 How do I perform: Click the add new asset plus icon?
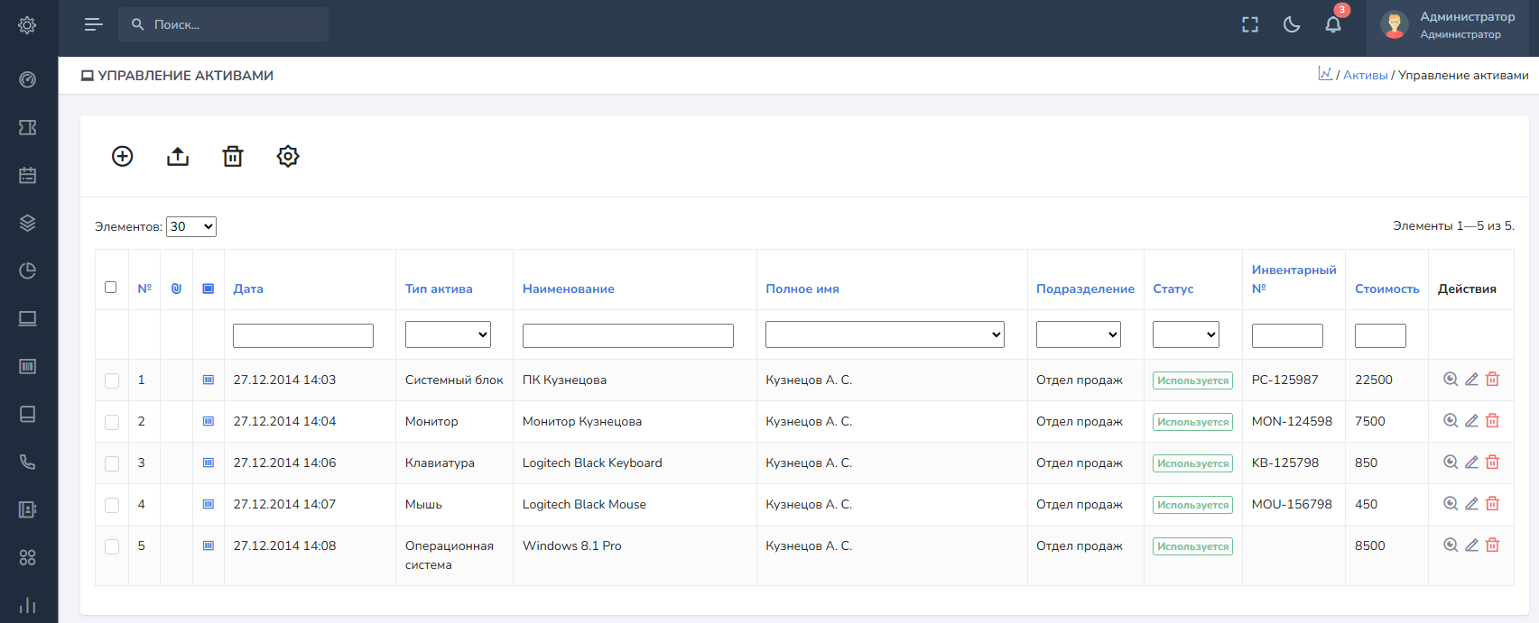(122, 156)
